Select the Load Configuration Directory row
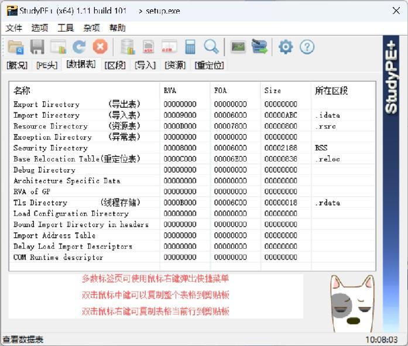This screenshot has height=346, width=408. tap(192, 214)
